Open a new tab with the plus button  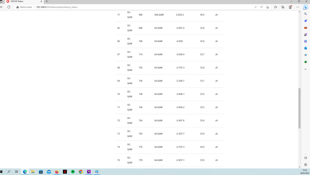47,1
